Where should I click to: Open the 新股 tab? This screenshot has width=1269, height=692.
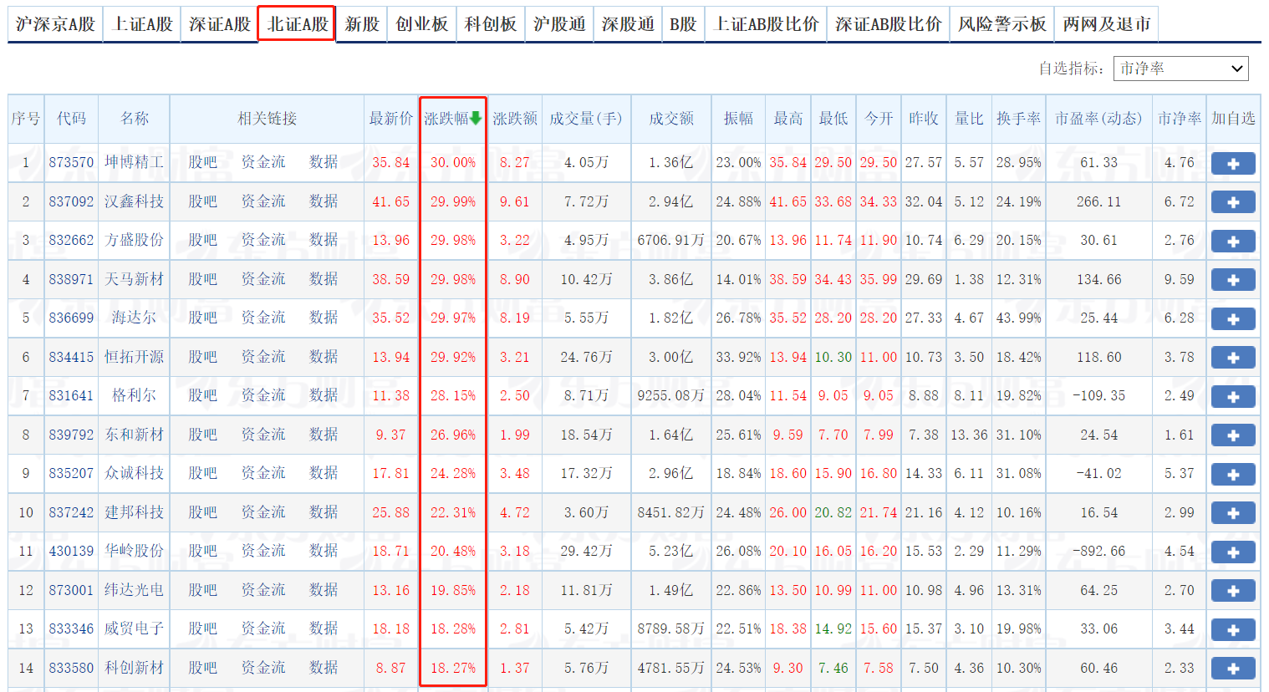coord(362,25)
